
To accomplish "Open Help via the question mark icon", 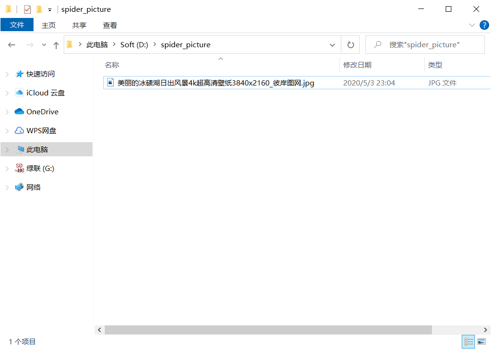I will tap(484, 25).
